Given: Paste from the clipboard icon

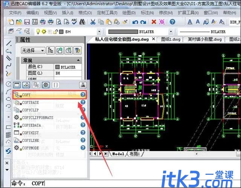Looking at the screenshot, I should pos(109,22).
